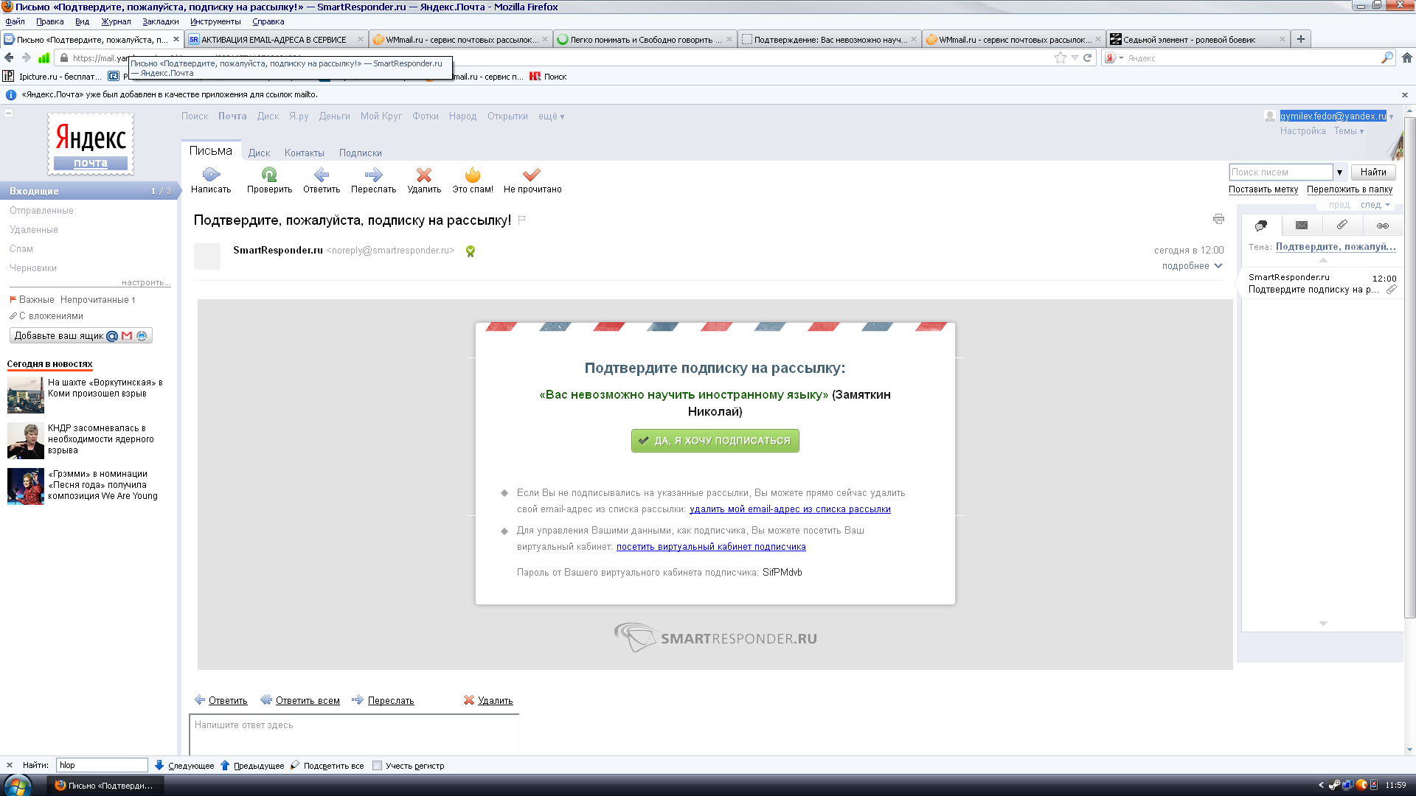Open the Спам folder

tap(21, 249)
